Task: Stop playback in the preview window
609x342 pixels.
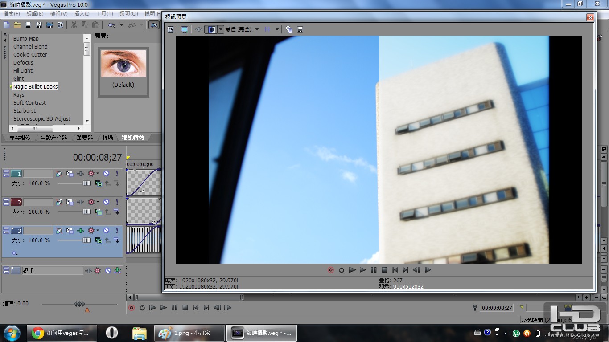Action: (x=384, y=270)
